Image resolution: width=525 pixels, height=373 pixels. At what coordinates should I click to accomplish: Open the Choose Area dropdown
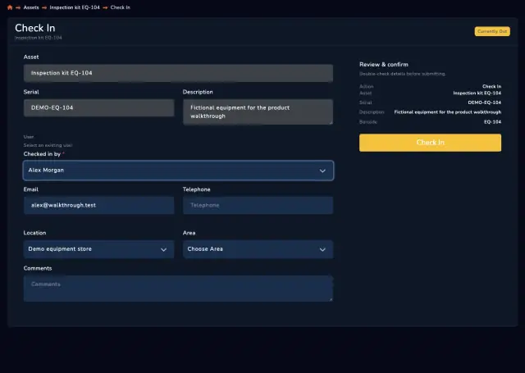258,249
